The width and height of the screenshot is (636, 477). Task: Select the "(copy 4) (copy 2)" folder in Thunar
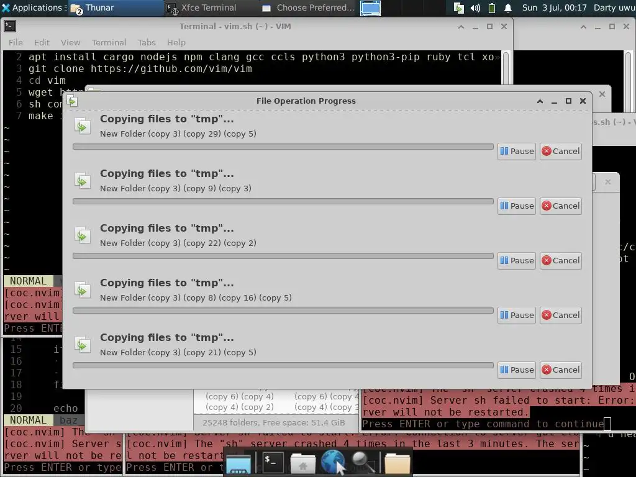coord(239,407)
